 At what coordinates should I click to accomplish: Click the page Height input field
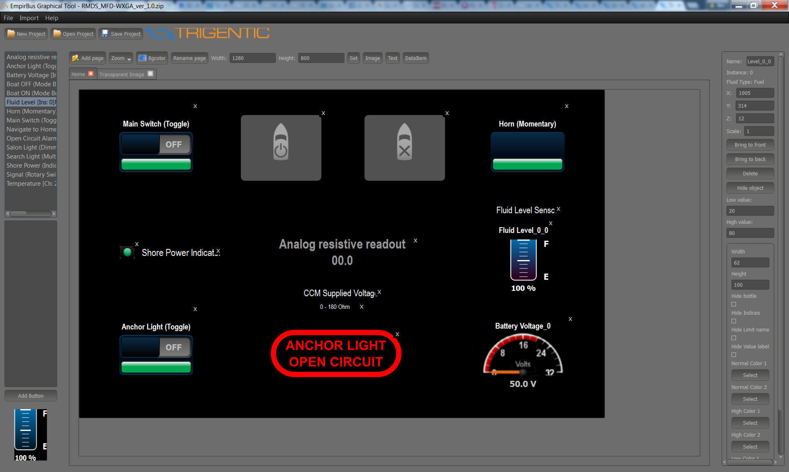tap(321, 58)
